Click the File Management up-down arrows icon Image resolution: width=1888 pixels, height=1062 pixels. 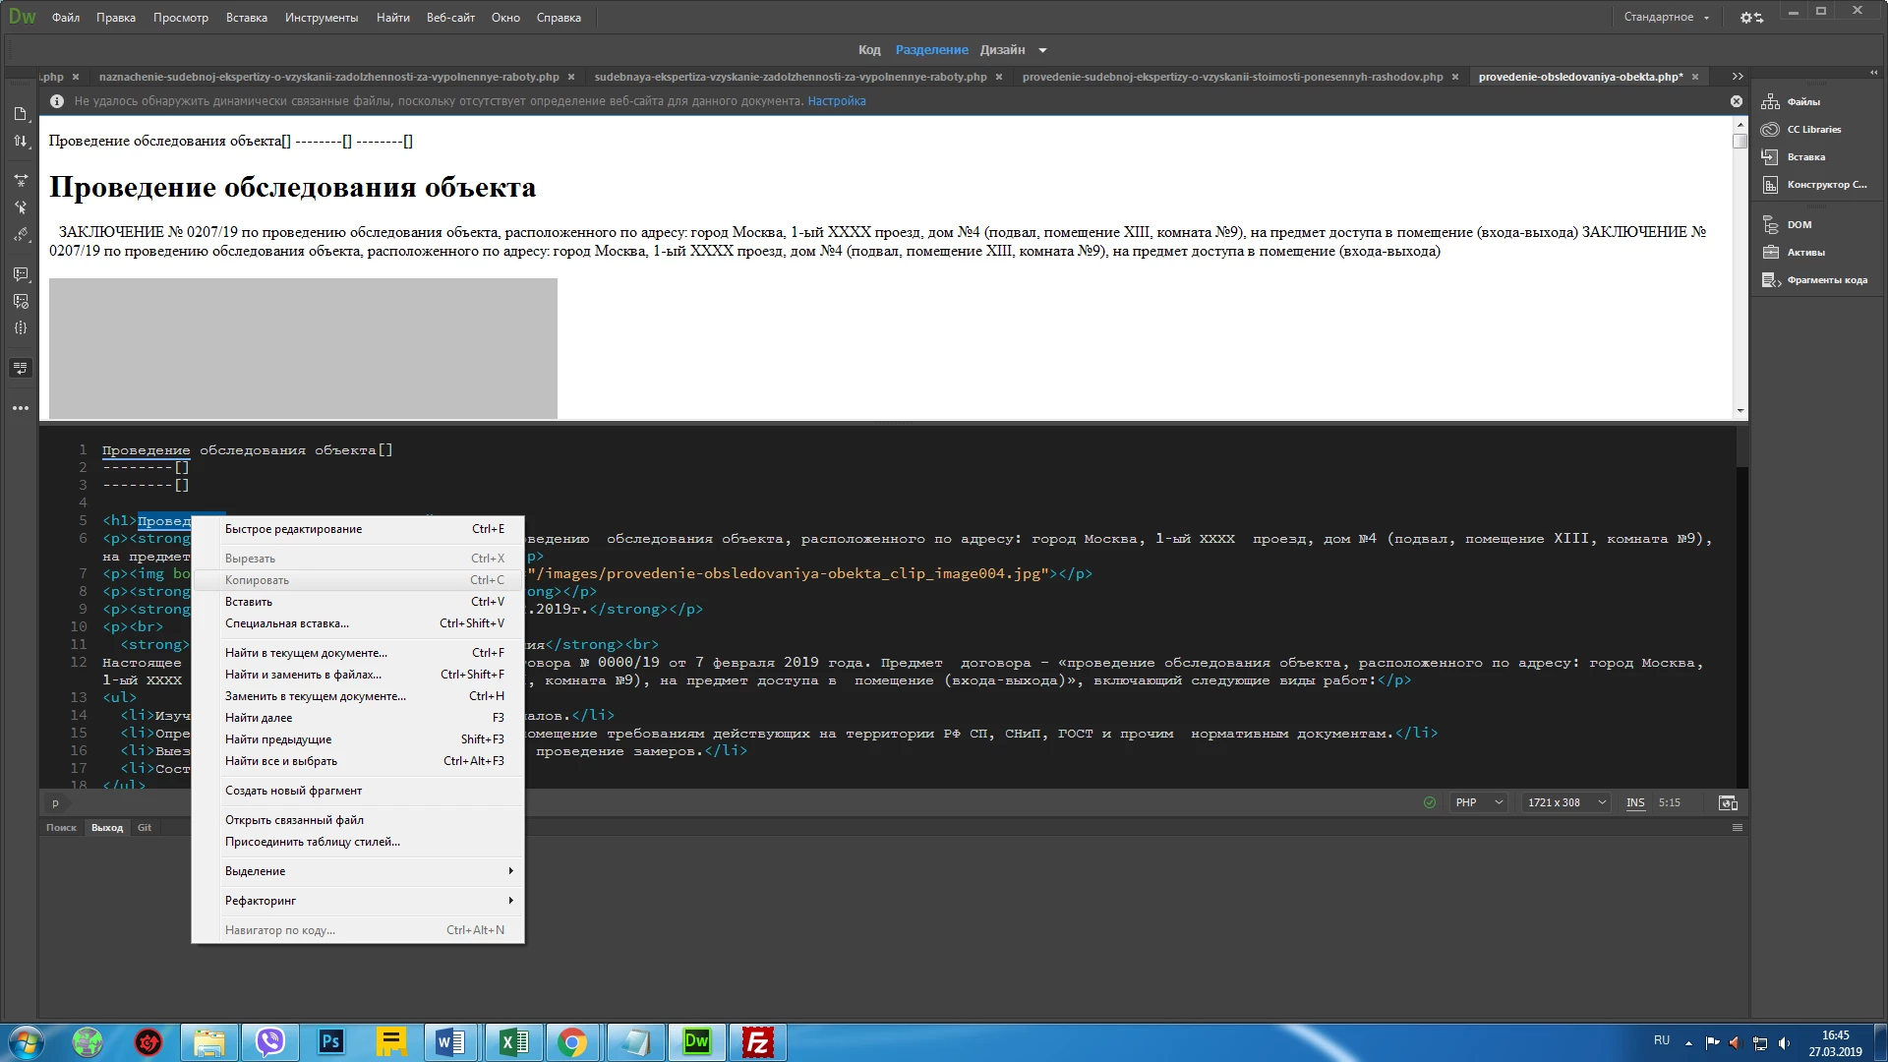21,142
